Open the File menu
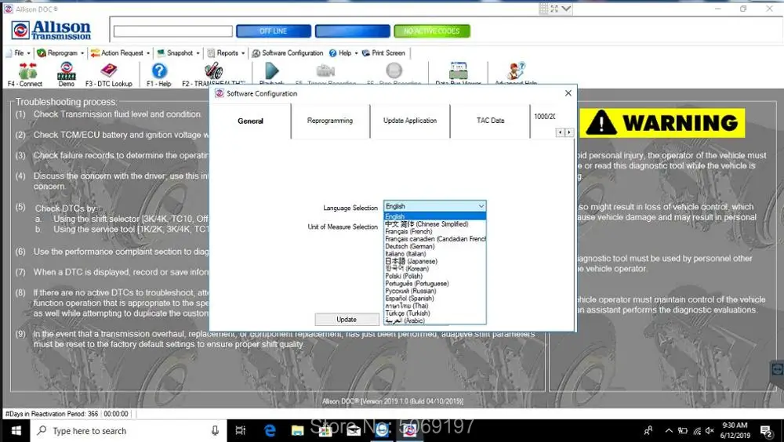The height and width of the screenshot is (442, 784). 19,53
